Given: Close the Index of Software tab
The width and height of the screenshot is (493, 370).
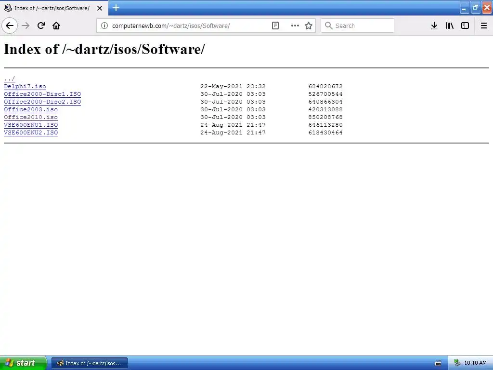Looking at the screenshot, I should point(100,8).
